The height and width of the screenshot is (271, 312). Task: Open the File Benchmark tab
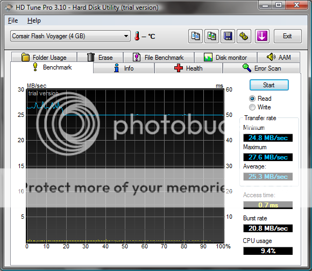[159, 58]
